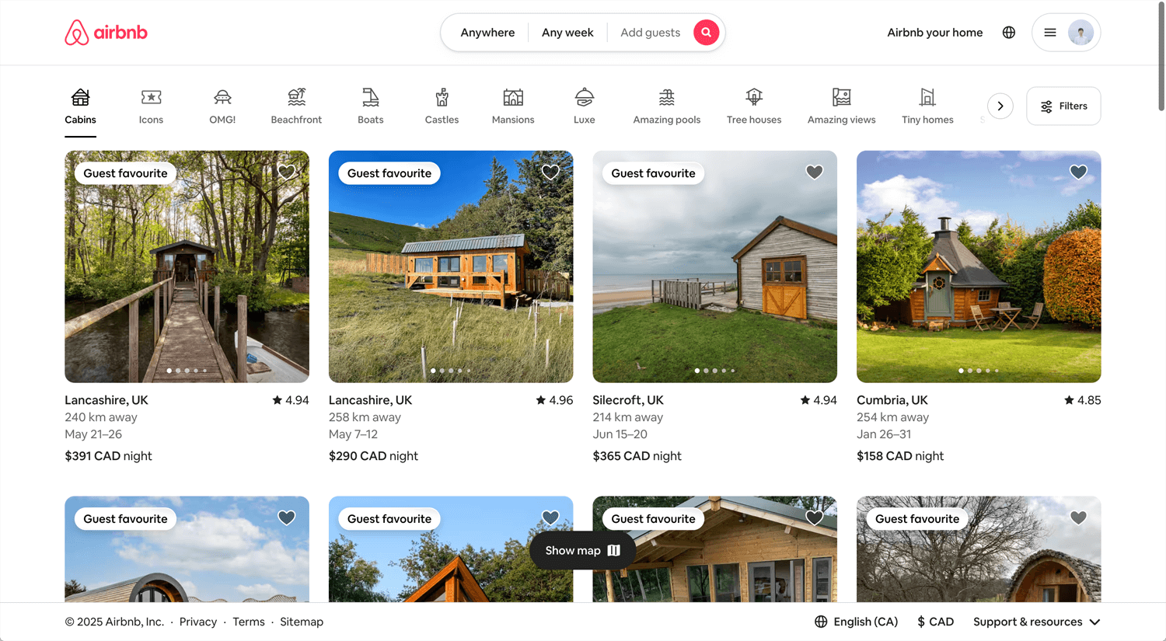Change language via English (CA)

click(857, 622)
